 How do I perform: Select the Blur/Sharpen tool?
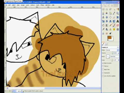click(x=103, y=33)
